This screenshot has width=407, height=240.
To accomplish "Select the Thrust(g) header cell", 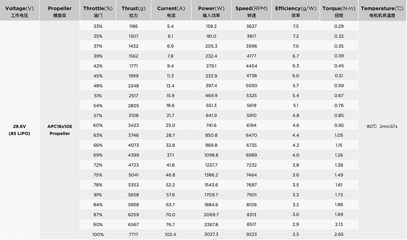I will click(133, 11).
